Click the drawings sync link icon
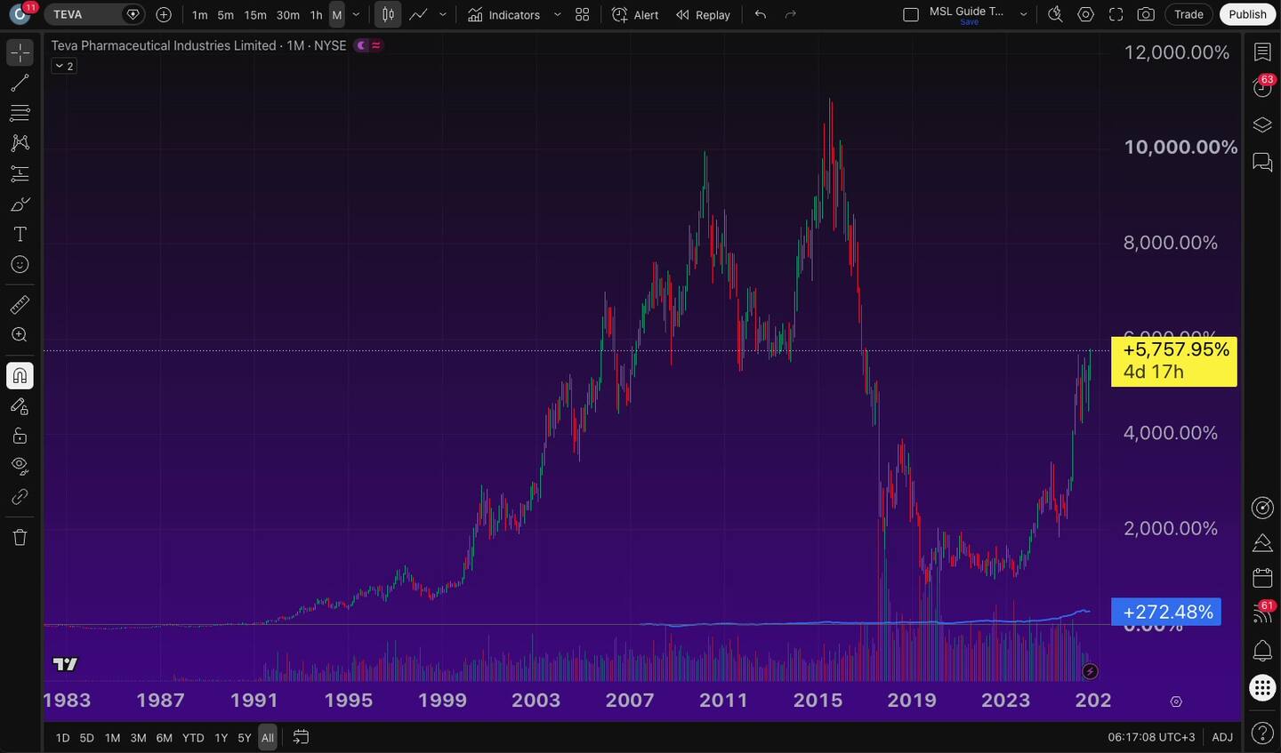Screen dimensions: 1281x753 [x=20, y=496]
